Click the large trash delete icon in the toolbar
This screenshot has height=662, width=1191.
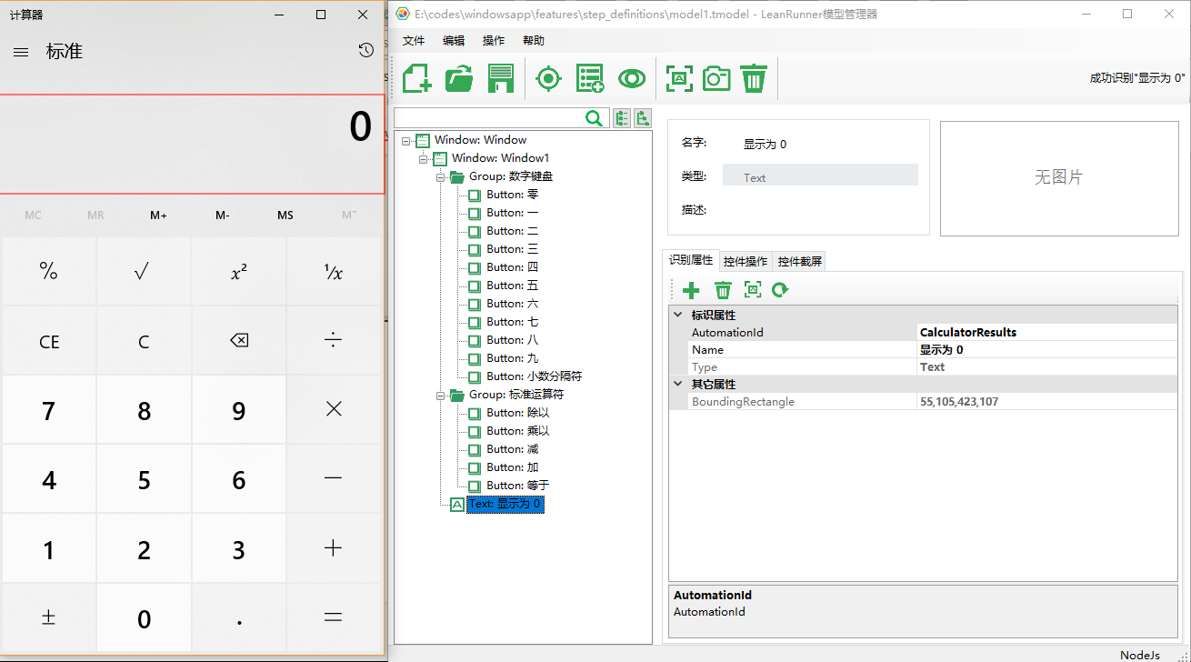click(754, 78)
